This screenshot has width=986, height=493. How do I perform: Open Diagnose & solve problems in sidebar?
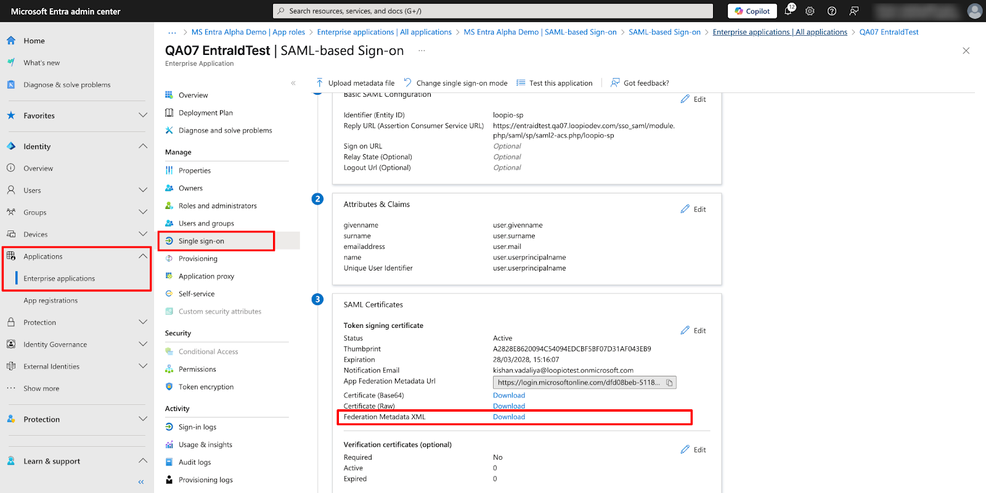coord(67,85)
